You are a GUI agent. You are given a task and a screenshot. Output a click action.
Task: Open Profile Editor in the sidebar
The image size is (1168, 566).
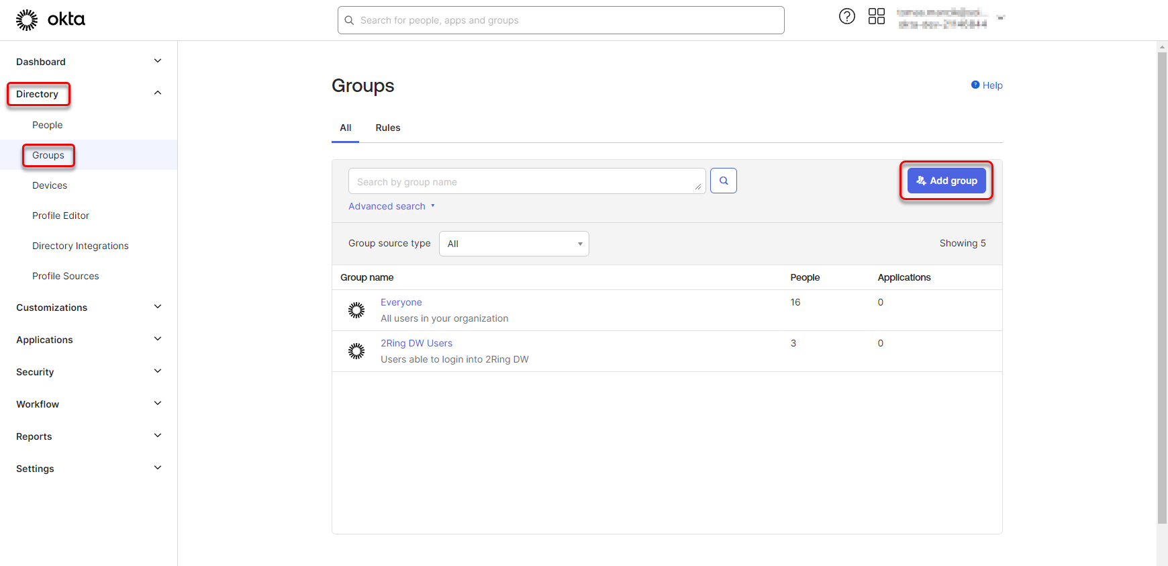[60, 216]
